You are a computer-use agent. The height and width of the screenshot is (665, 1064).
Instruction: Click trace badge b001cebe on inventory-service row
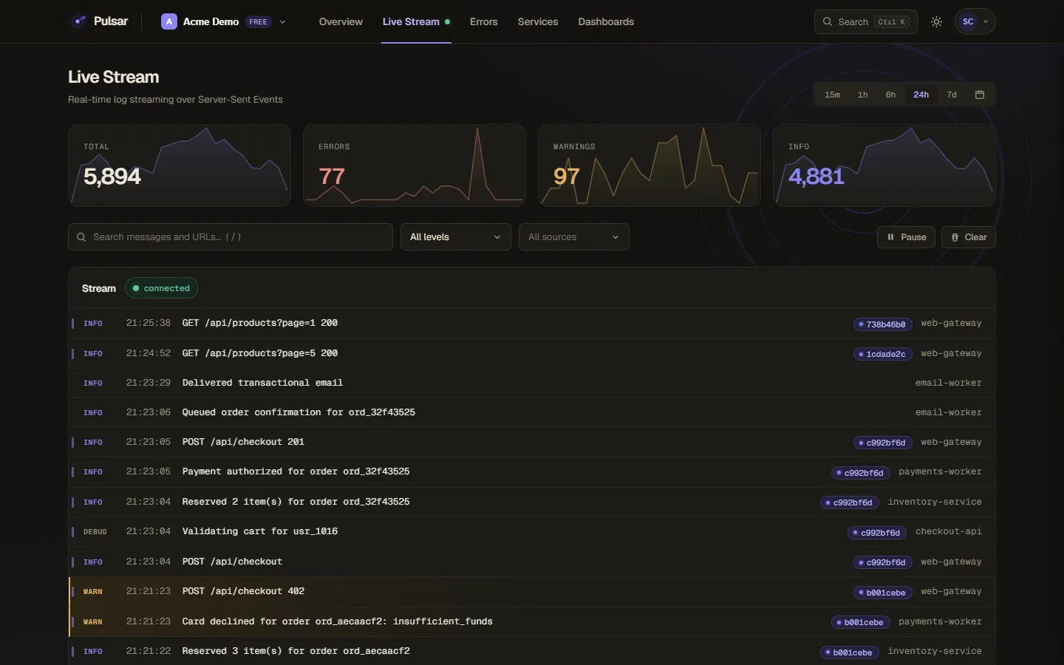pos(849,652)
